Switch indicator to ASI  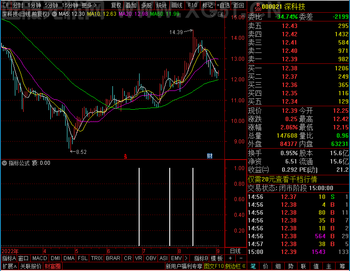point(163,258)
